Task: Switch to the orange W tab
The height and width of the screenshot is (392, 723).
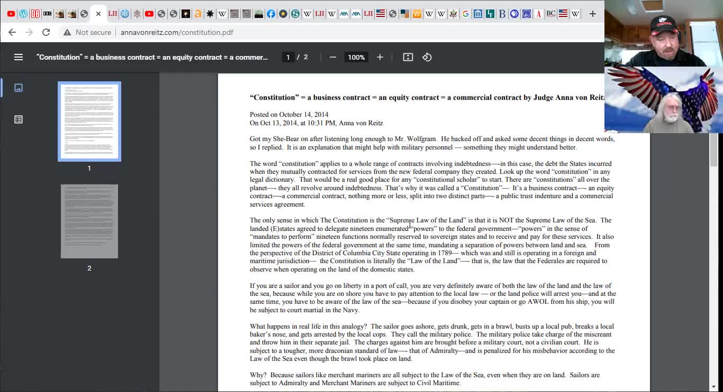Action: [x=417, y=14]
